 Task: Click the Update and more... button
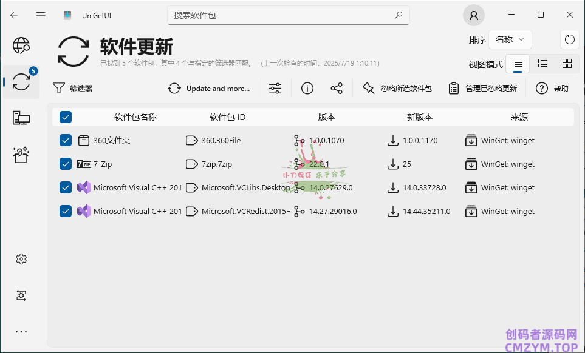tap(209, 89)
